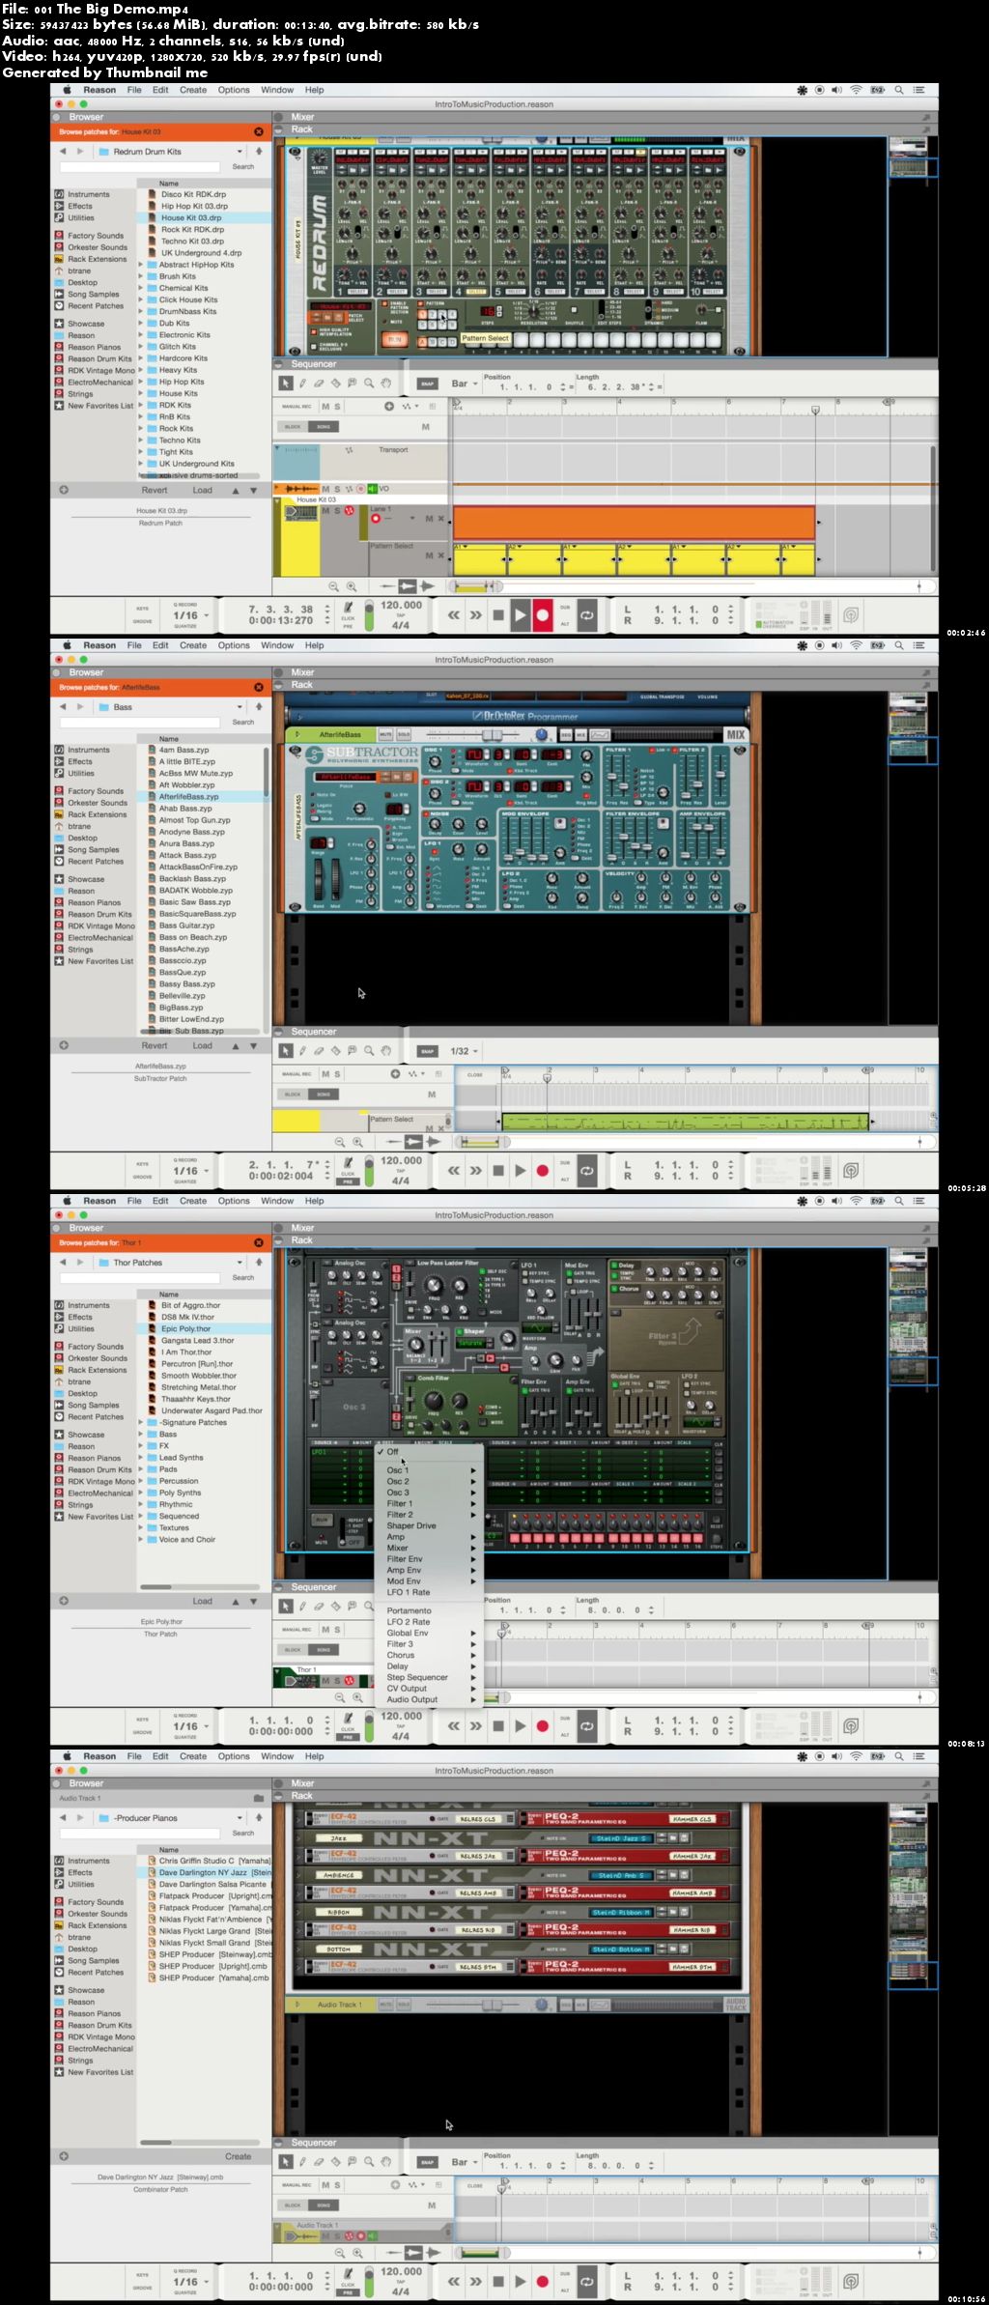
Task: Click Load in the AfterlifeBass frame browser
Action: [x=202, y=1045]
